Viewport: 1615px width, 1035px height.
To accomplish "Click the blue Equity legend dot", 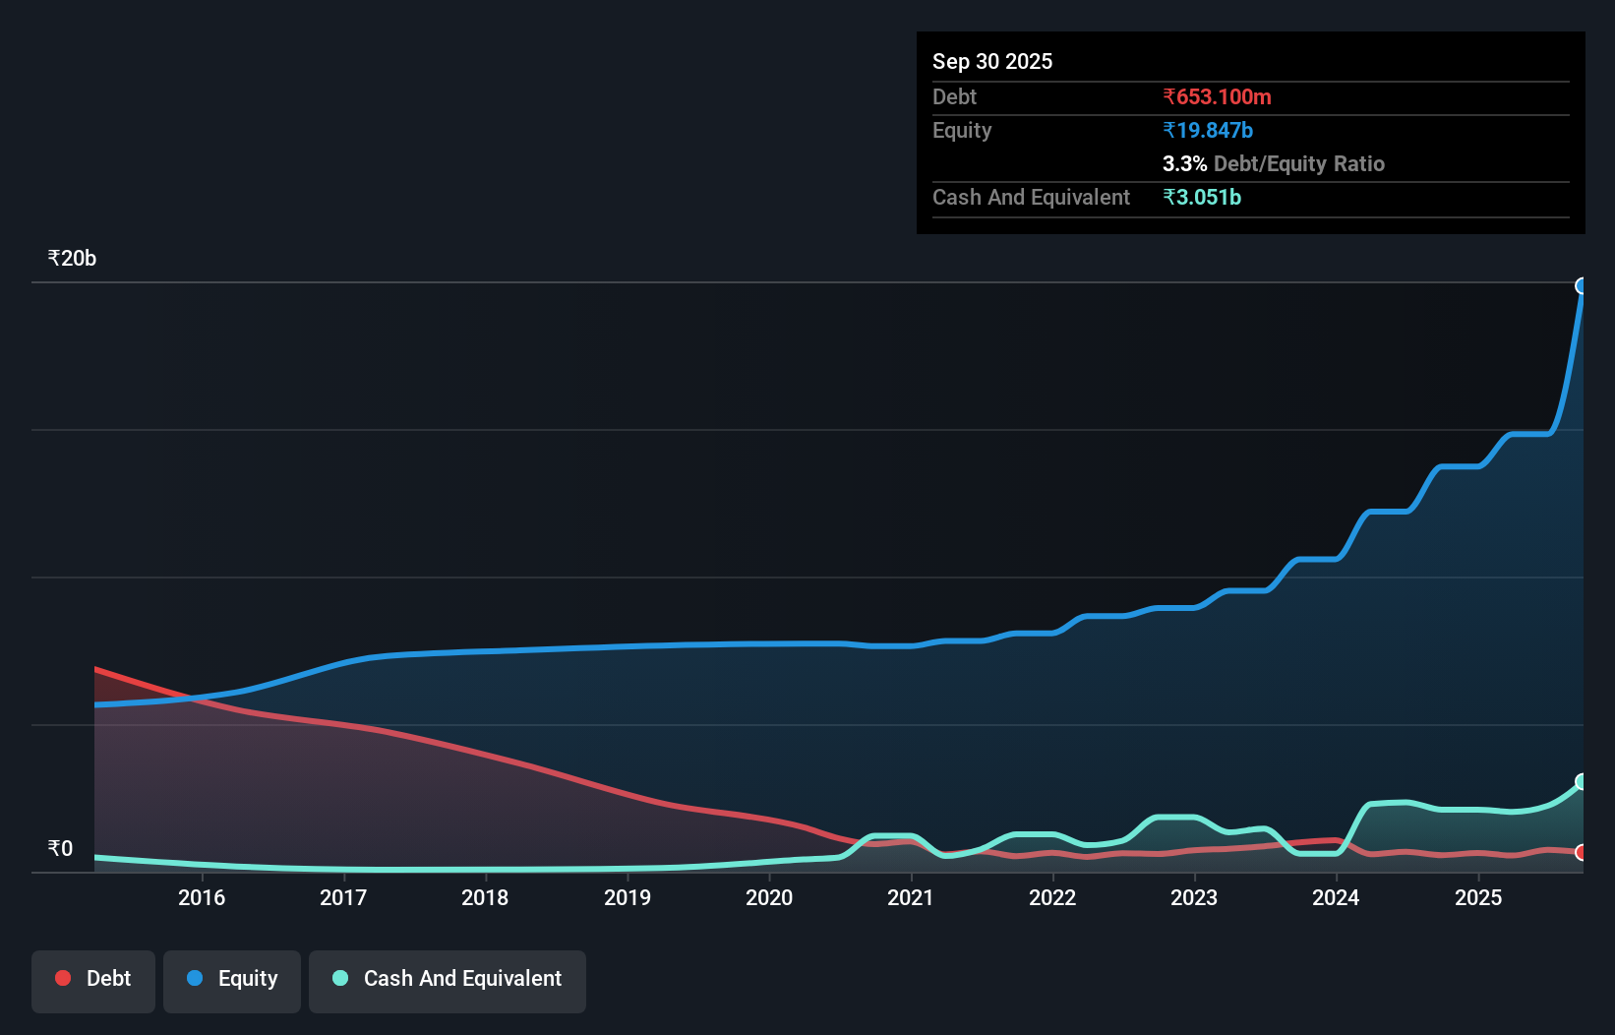I will coord(196,978).
